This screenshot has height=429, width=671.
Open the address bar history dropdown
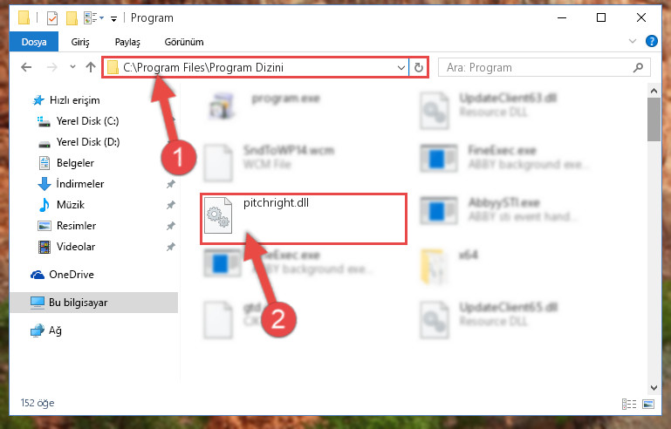[x=401, y=68]
